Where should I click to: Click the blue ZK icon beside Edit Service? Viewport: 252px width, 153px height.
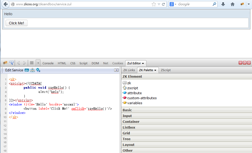click(x=27, y=70)
